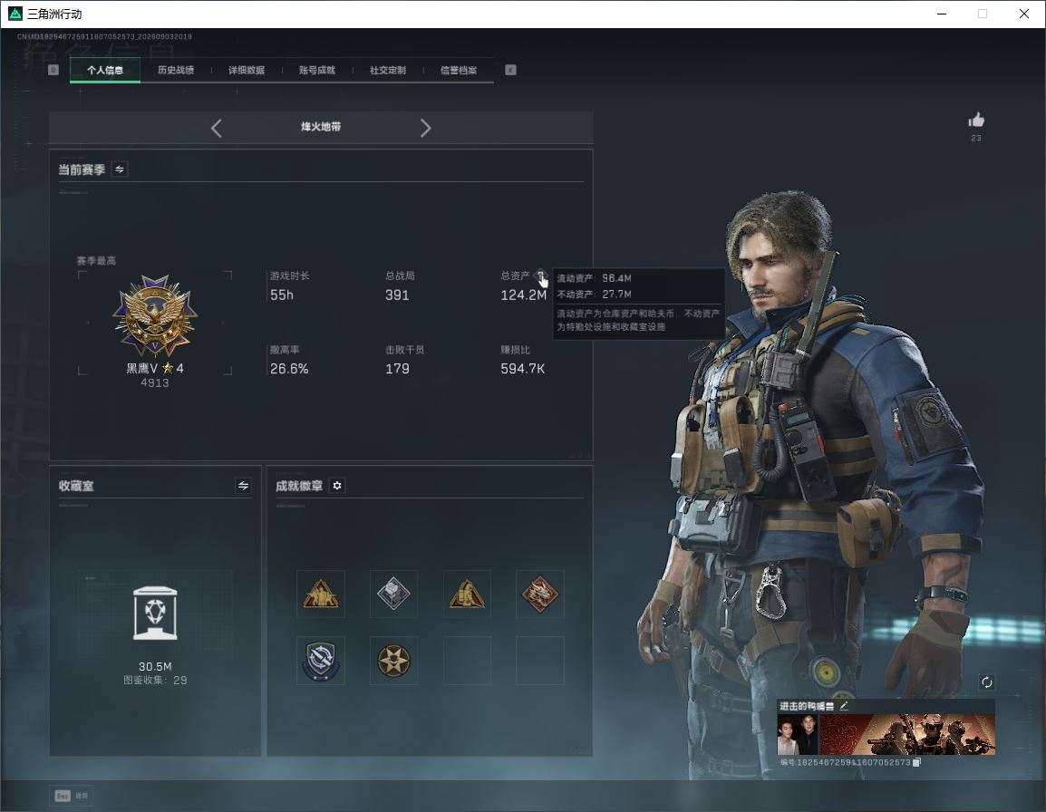1046x812 pixels.
Task: Copy the player ID number with the copy icon
Action: [916, 763]
